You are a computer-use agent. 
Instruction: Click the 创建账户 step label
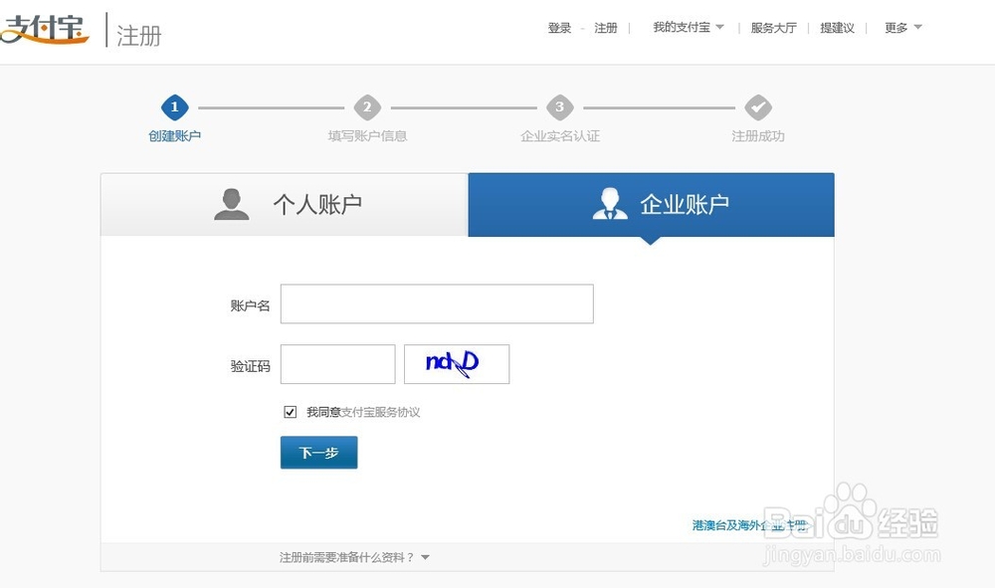pyautogui.click(x=174, y=135)
